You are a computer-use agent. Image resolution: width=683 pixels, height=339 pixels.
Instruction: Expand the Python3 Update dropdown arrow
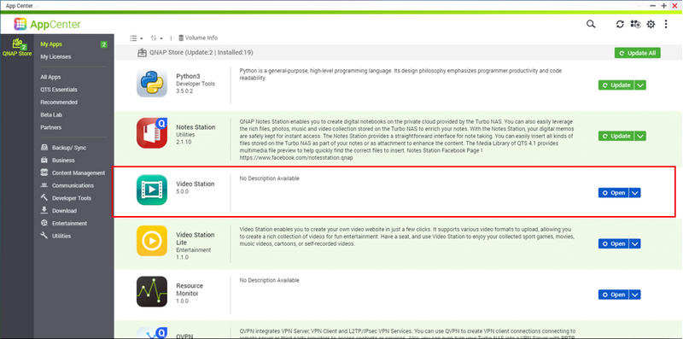pyautogui.click(x=639, y=85)
